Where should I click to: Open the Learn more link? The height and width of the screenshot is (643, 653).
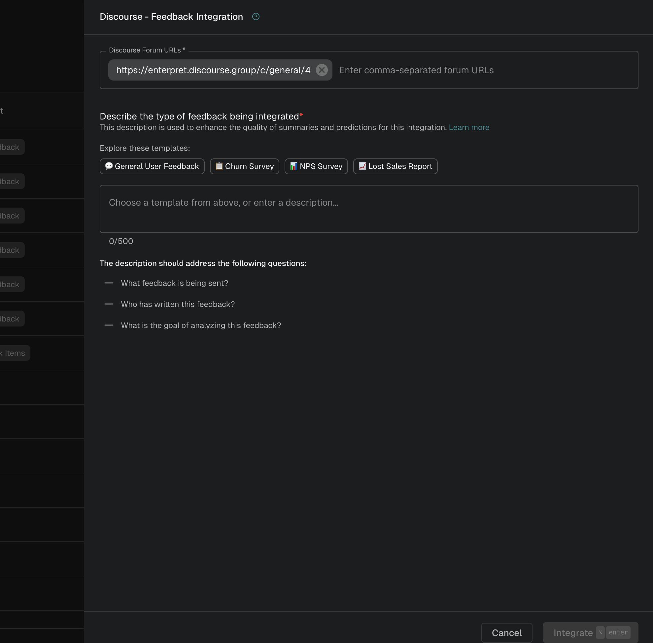(469, 127)
